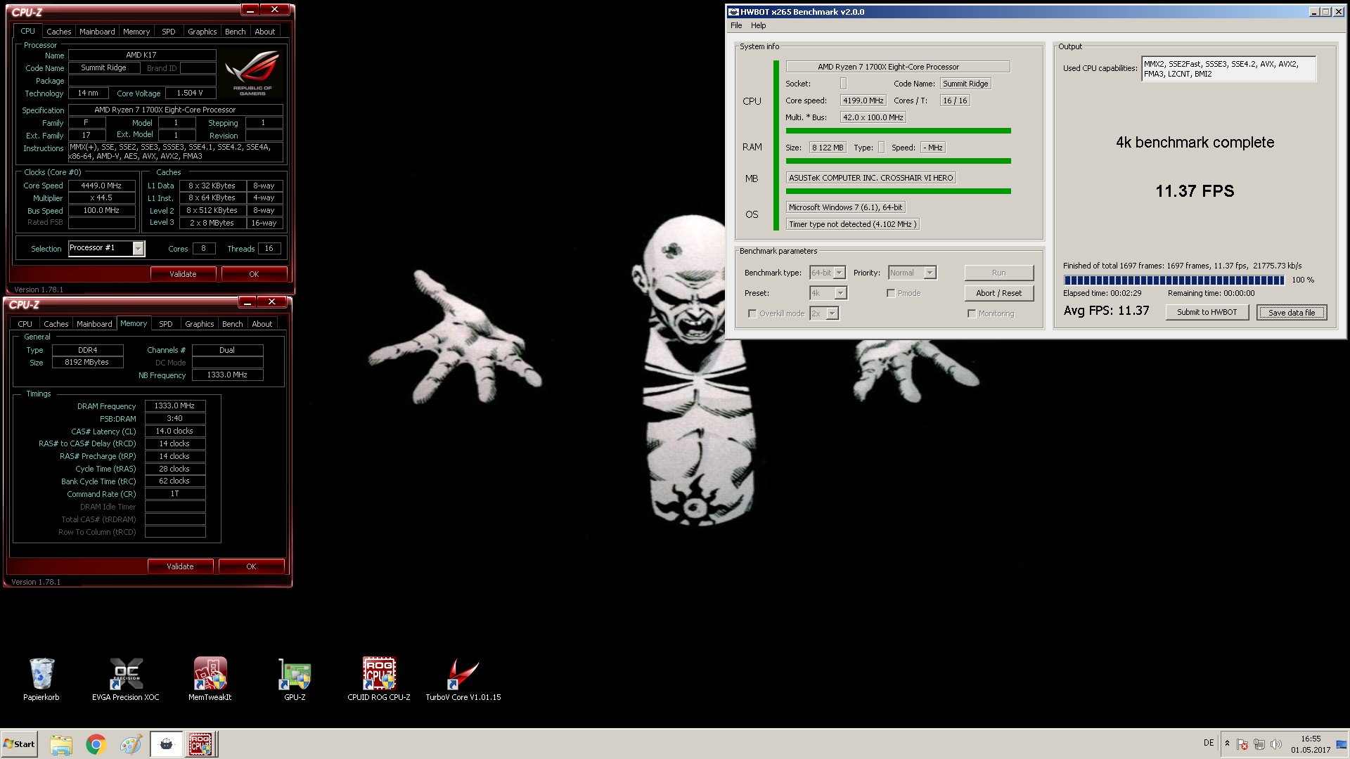
Task: Click the Core Voltage 1.504 V value
Action: point(190,93)
